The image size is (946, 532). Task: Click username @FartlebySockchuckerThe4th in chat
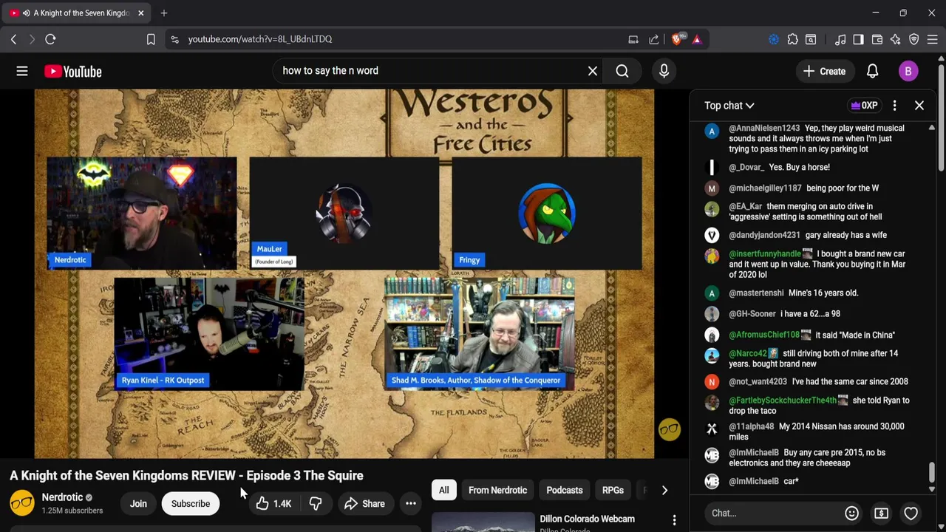click(783, 400)
